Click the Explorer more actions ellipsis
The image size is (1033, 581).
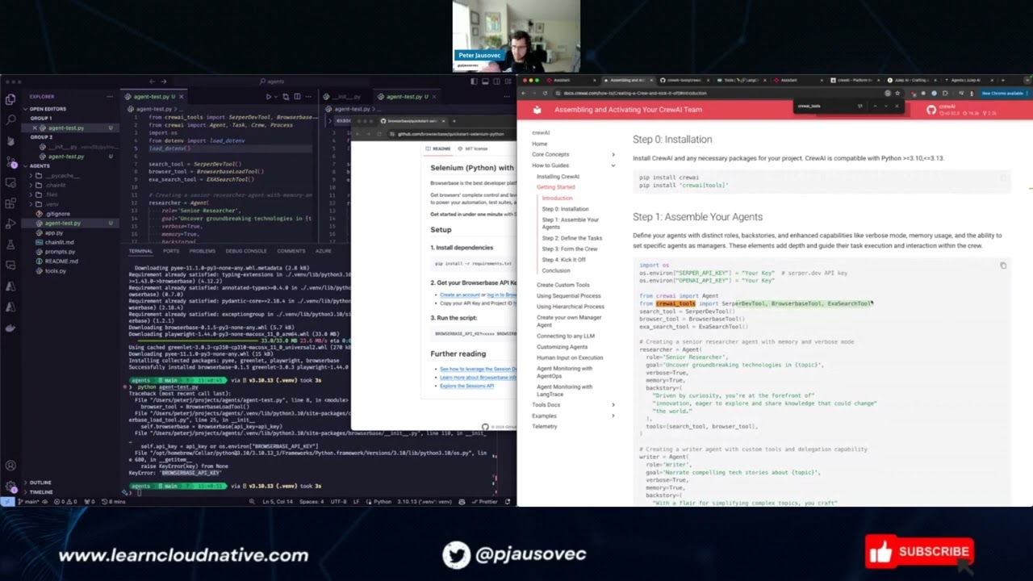click(x=111, y=97)
